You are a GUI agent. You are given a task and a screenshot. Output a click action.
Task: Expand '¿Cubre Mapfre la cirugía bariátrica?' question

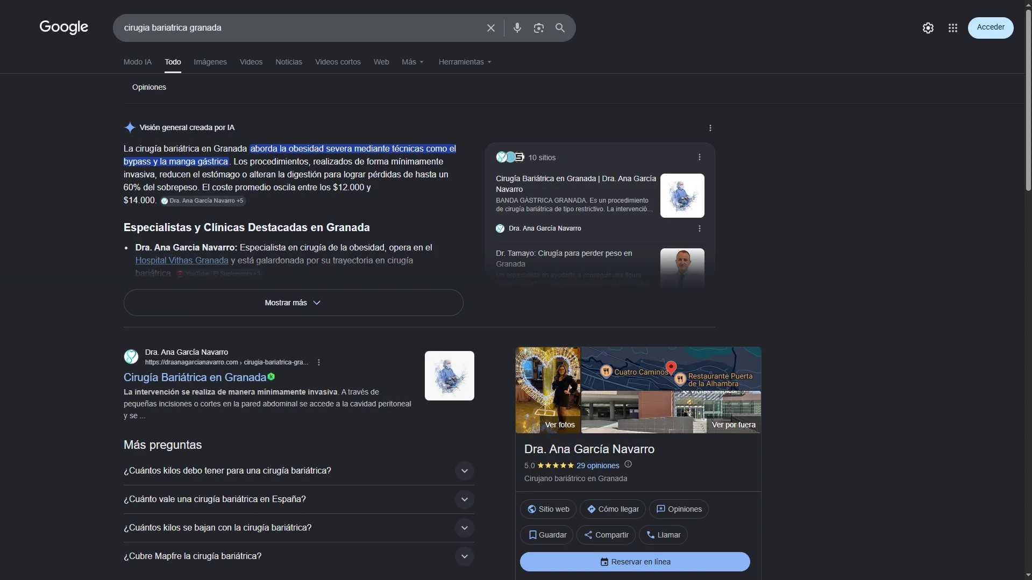pyautogui.click(x=464, y=556)
